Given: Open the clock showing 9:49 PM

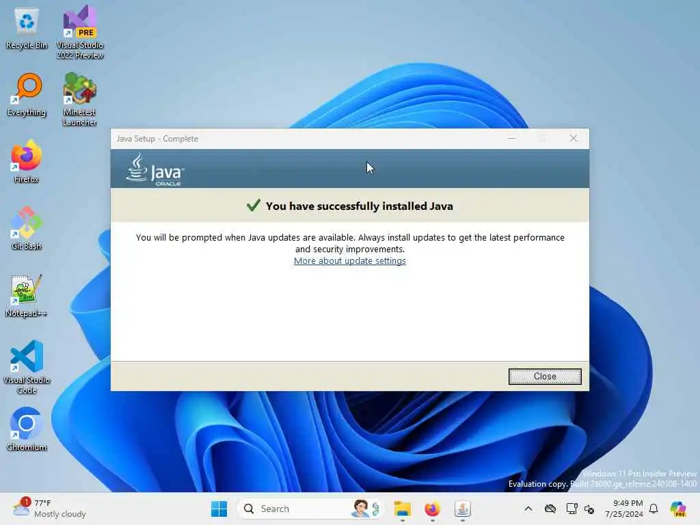Looking at the screenshot, I should pyautogui.click(x=624, y=509).
